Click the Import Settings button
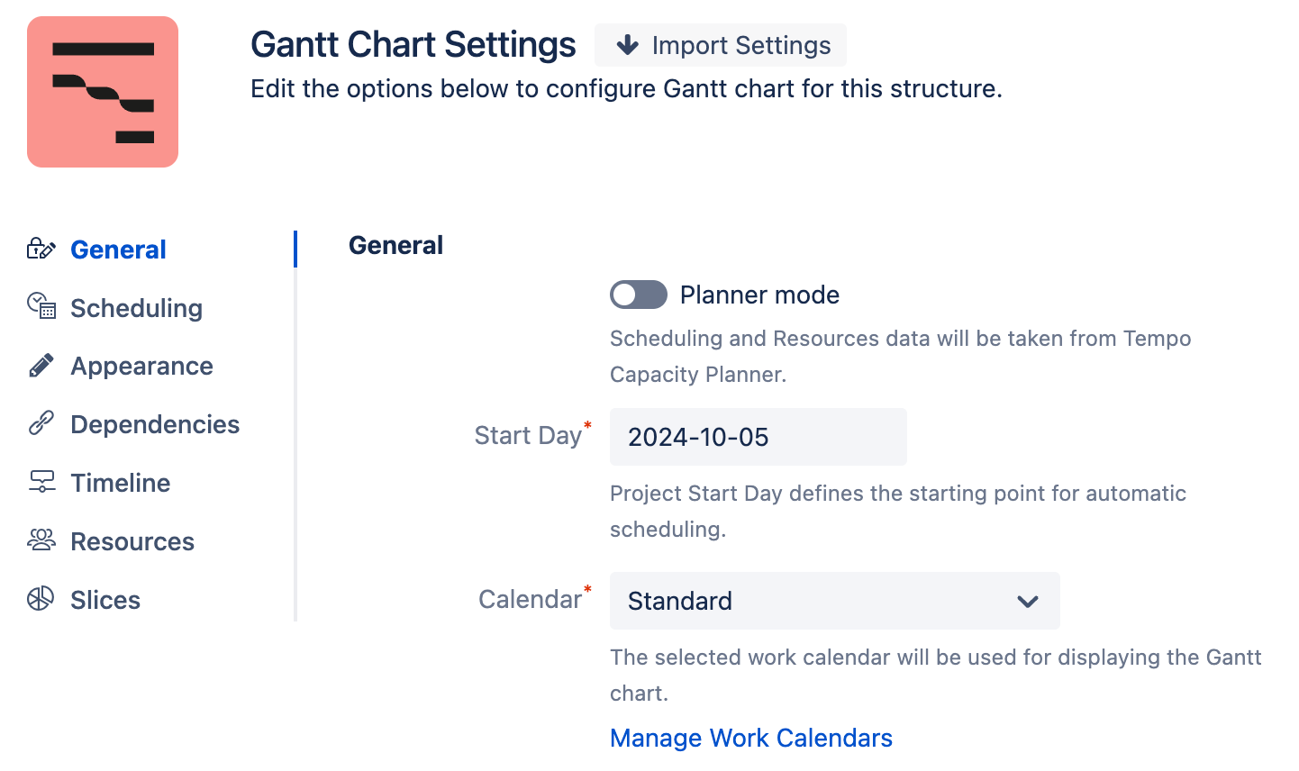The height and width of the screenshot is (771, 1299). coord(720,44)
